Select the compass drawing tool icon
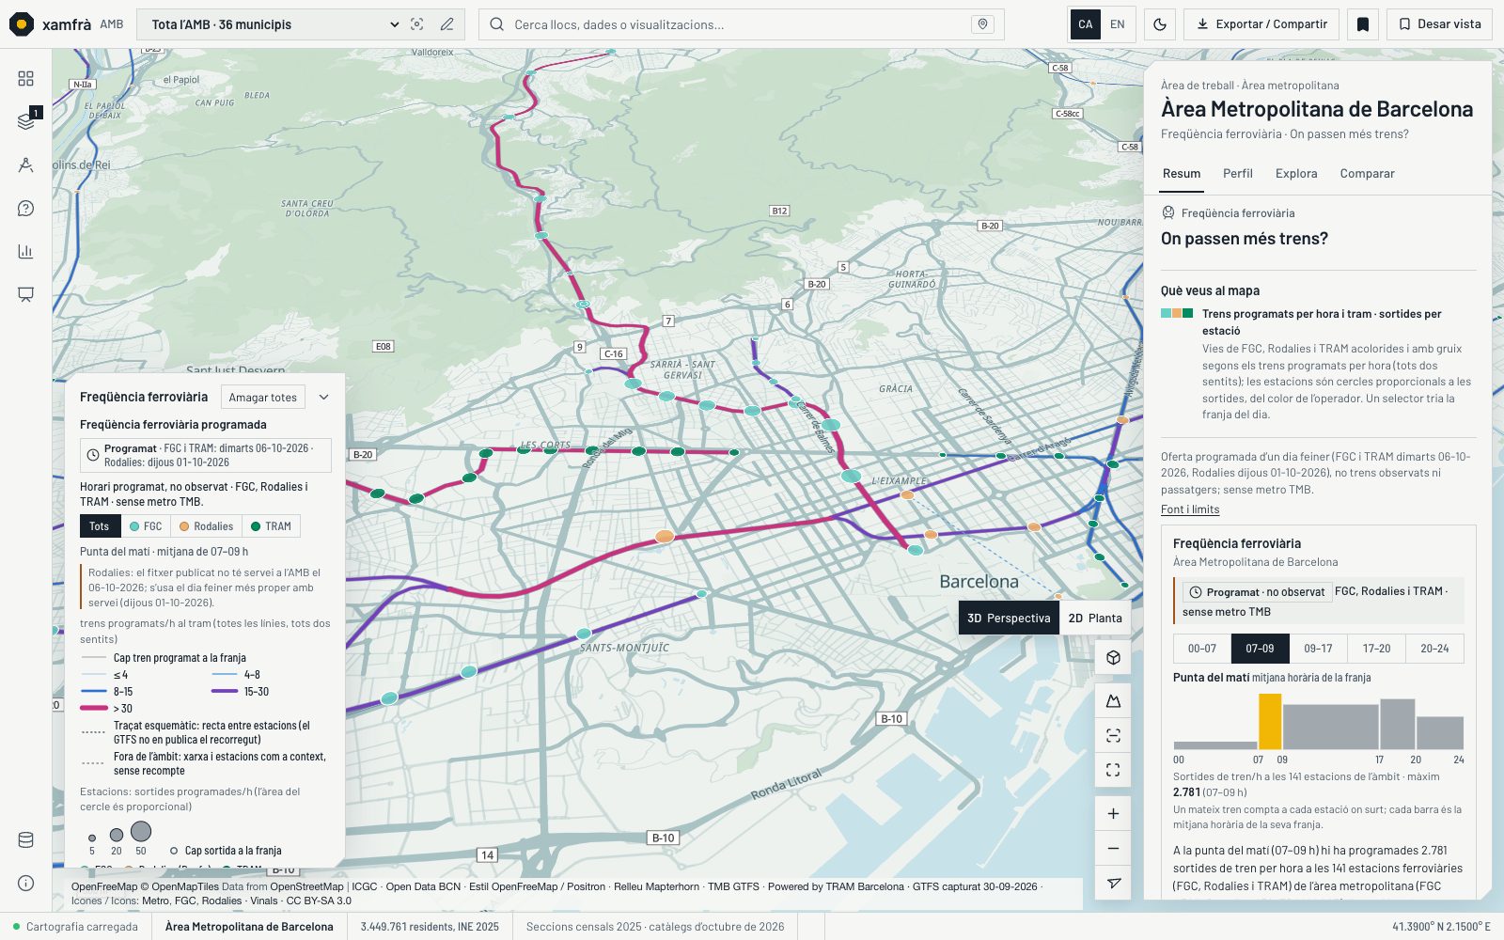The image size is (1504, 940). coord(25,164)
